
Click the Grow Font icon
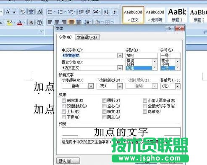click(x=8, y=12)
